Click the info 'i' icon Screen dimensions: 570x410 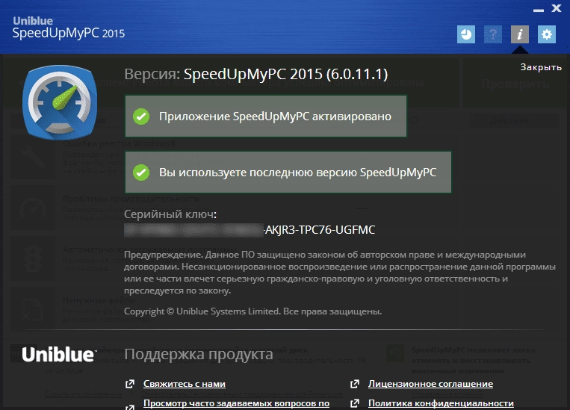pos(519,34)
